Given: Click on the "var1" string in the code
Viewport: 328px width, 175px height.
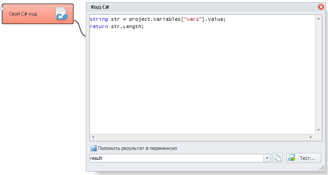Looking at the screenshot, I should (x=193, y=19).
